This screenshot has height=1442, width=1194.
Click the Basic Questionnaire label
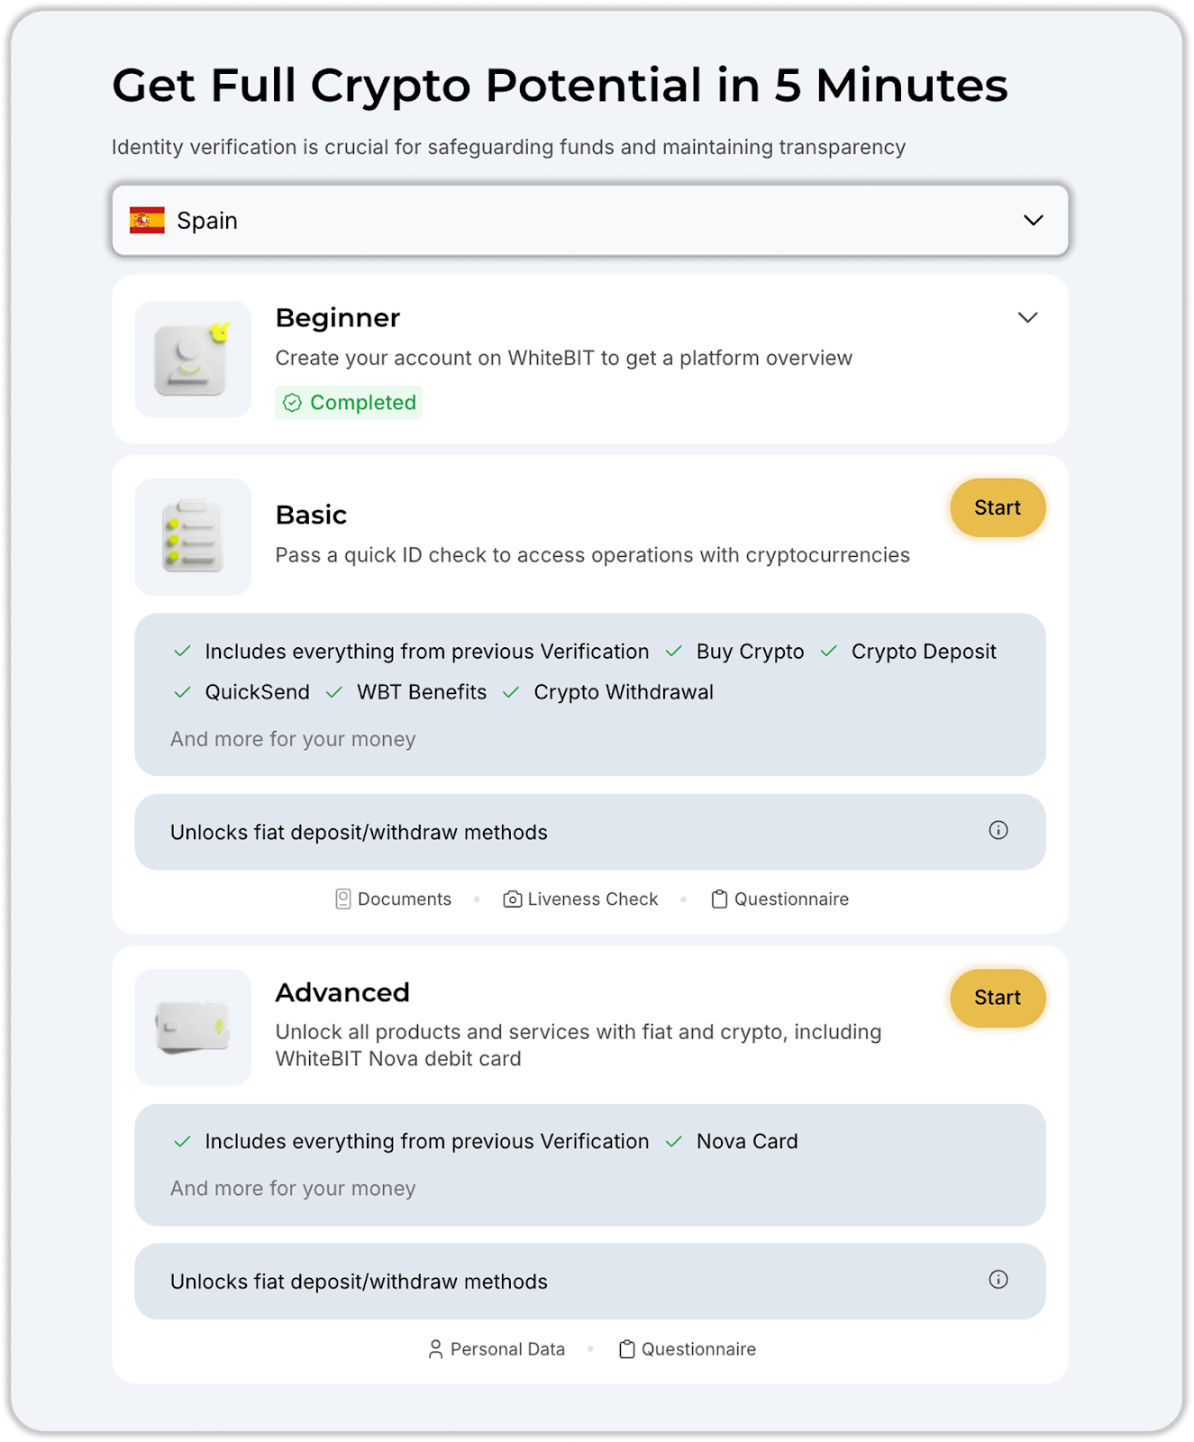coord(791,899)
